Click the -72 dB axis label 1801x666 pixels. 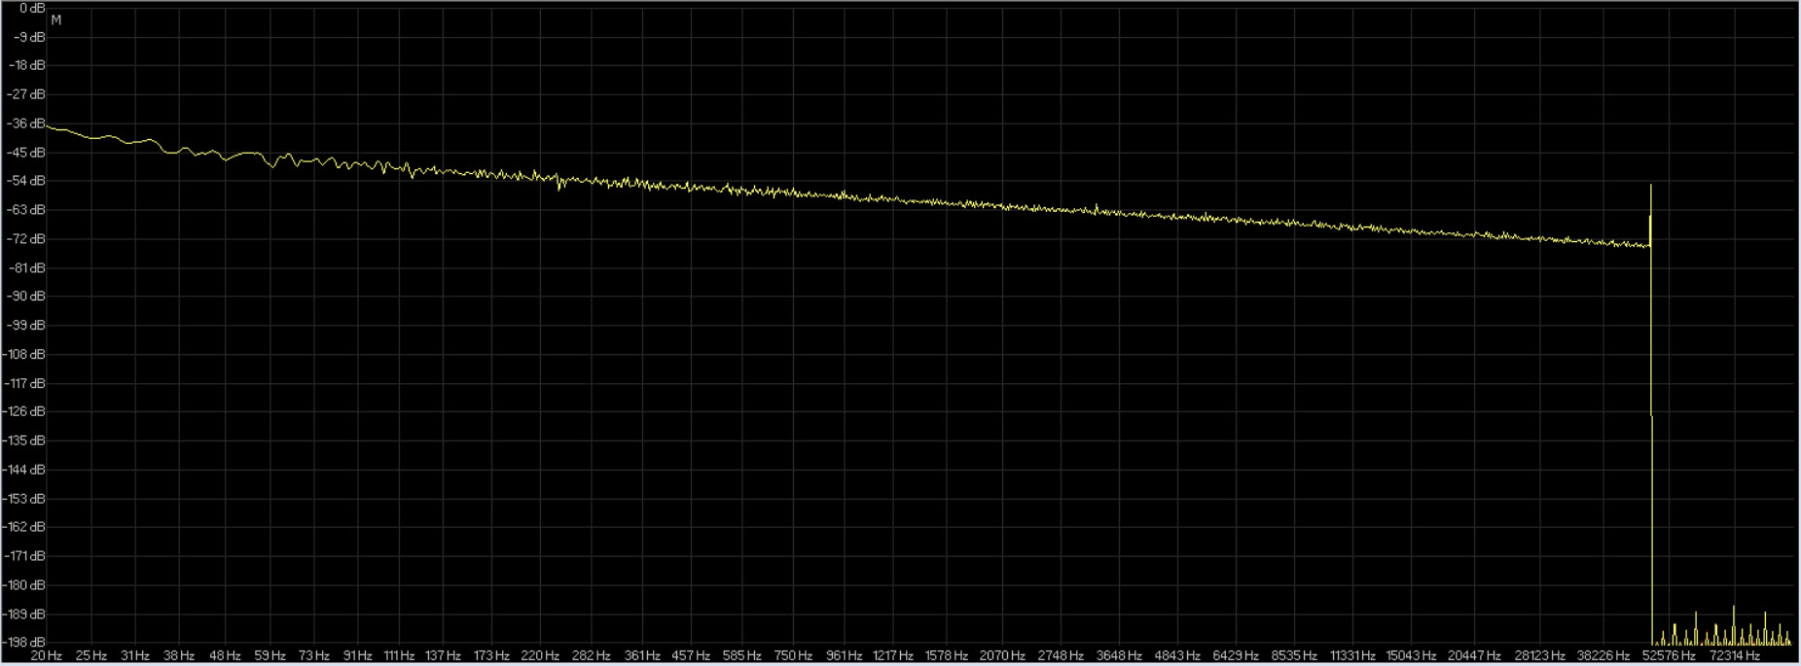(26, 239)
